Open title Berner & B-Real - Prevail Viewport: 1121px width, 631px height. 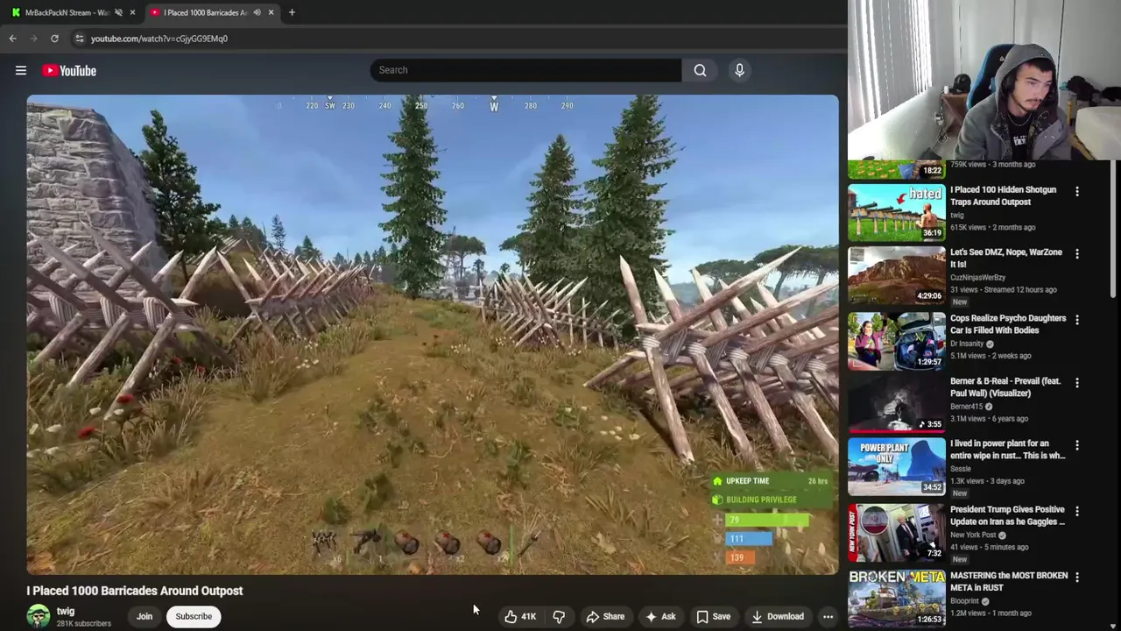click(x=1005, y=387)
